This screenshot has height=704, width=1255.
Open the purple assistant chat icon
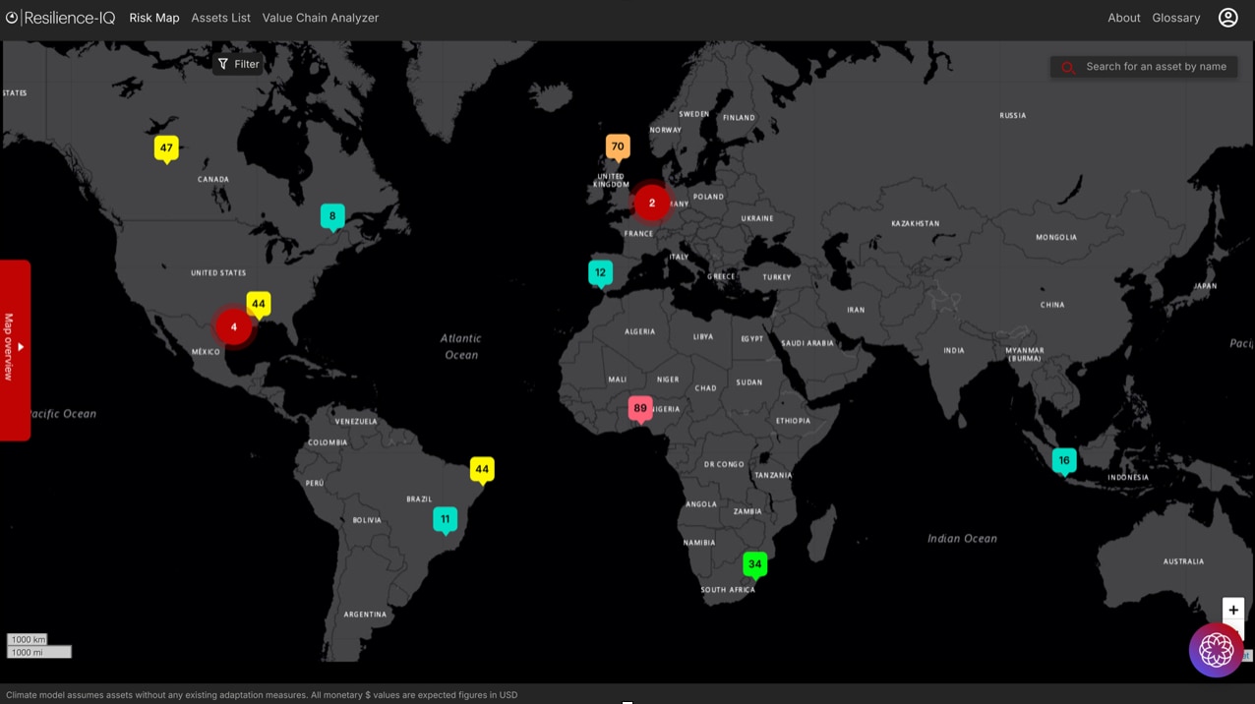click(1217, 650)
